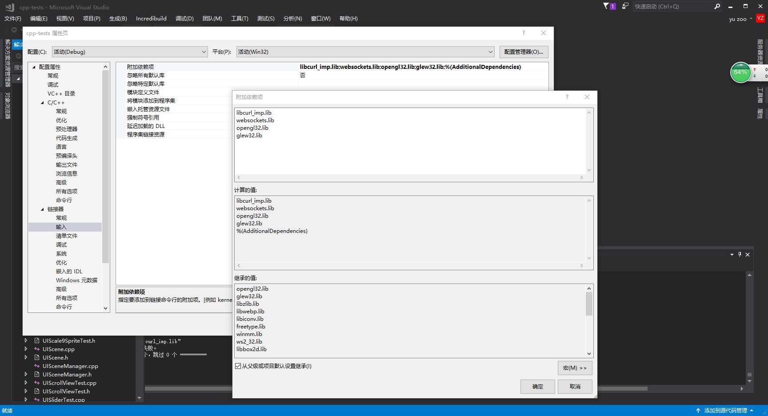768x416 pixels.
Task: Open the 配置 Debug combo box
Action: [x=130, y=52]
